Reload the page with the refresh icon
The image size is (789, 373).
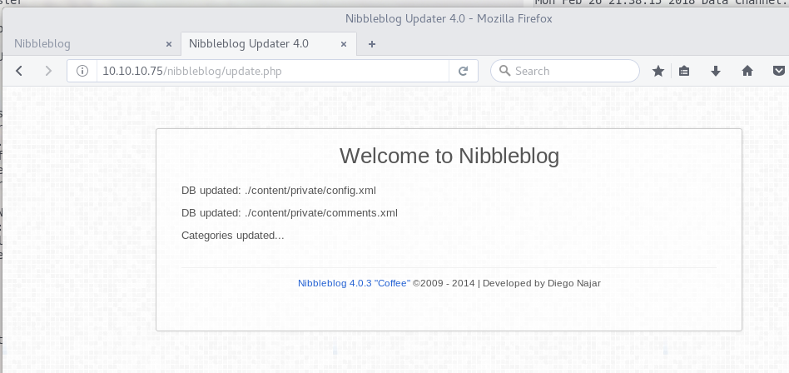(464, 71)
